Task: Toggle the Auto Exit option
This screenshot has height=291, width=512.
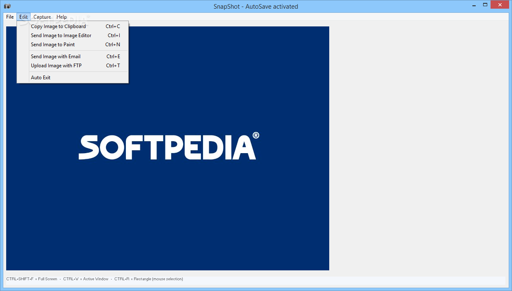Action: [73, 78]
